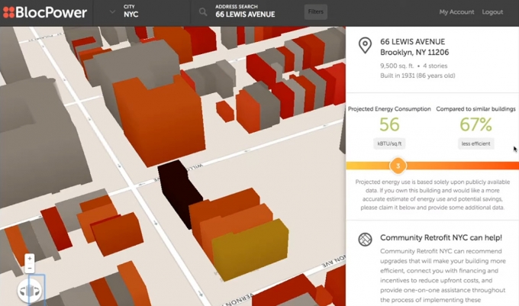
Task: Log out using the Logout link
Action: [492, 12]
